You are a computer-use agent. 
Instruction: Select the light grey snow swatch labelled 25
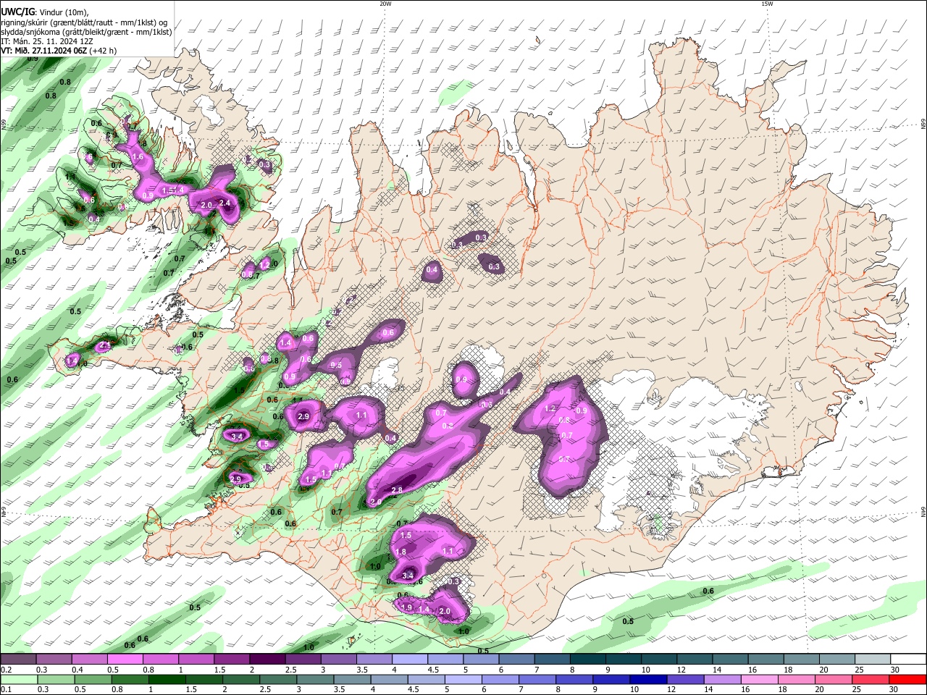[x=873, y=660]
